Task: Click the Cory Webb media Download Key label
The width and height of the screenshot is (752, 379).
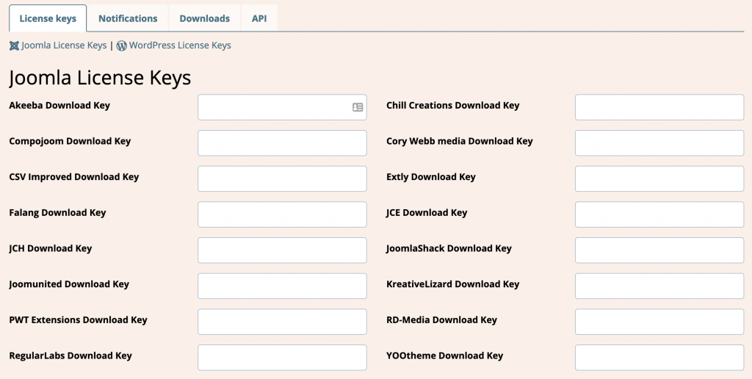Action: tap(460, 141)
